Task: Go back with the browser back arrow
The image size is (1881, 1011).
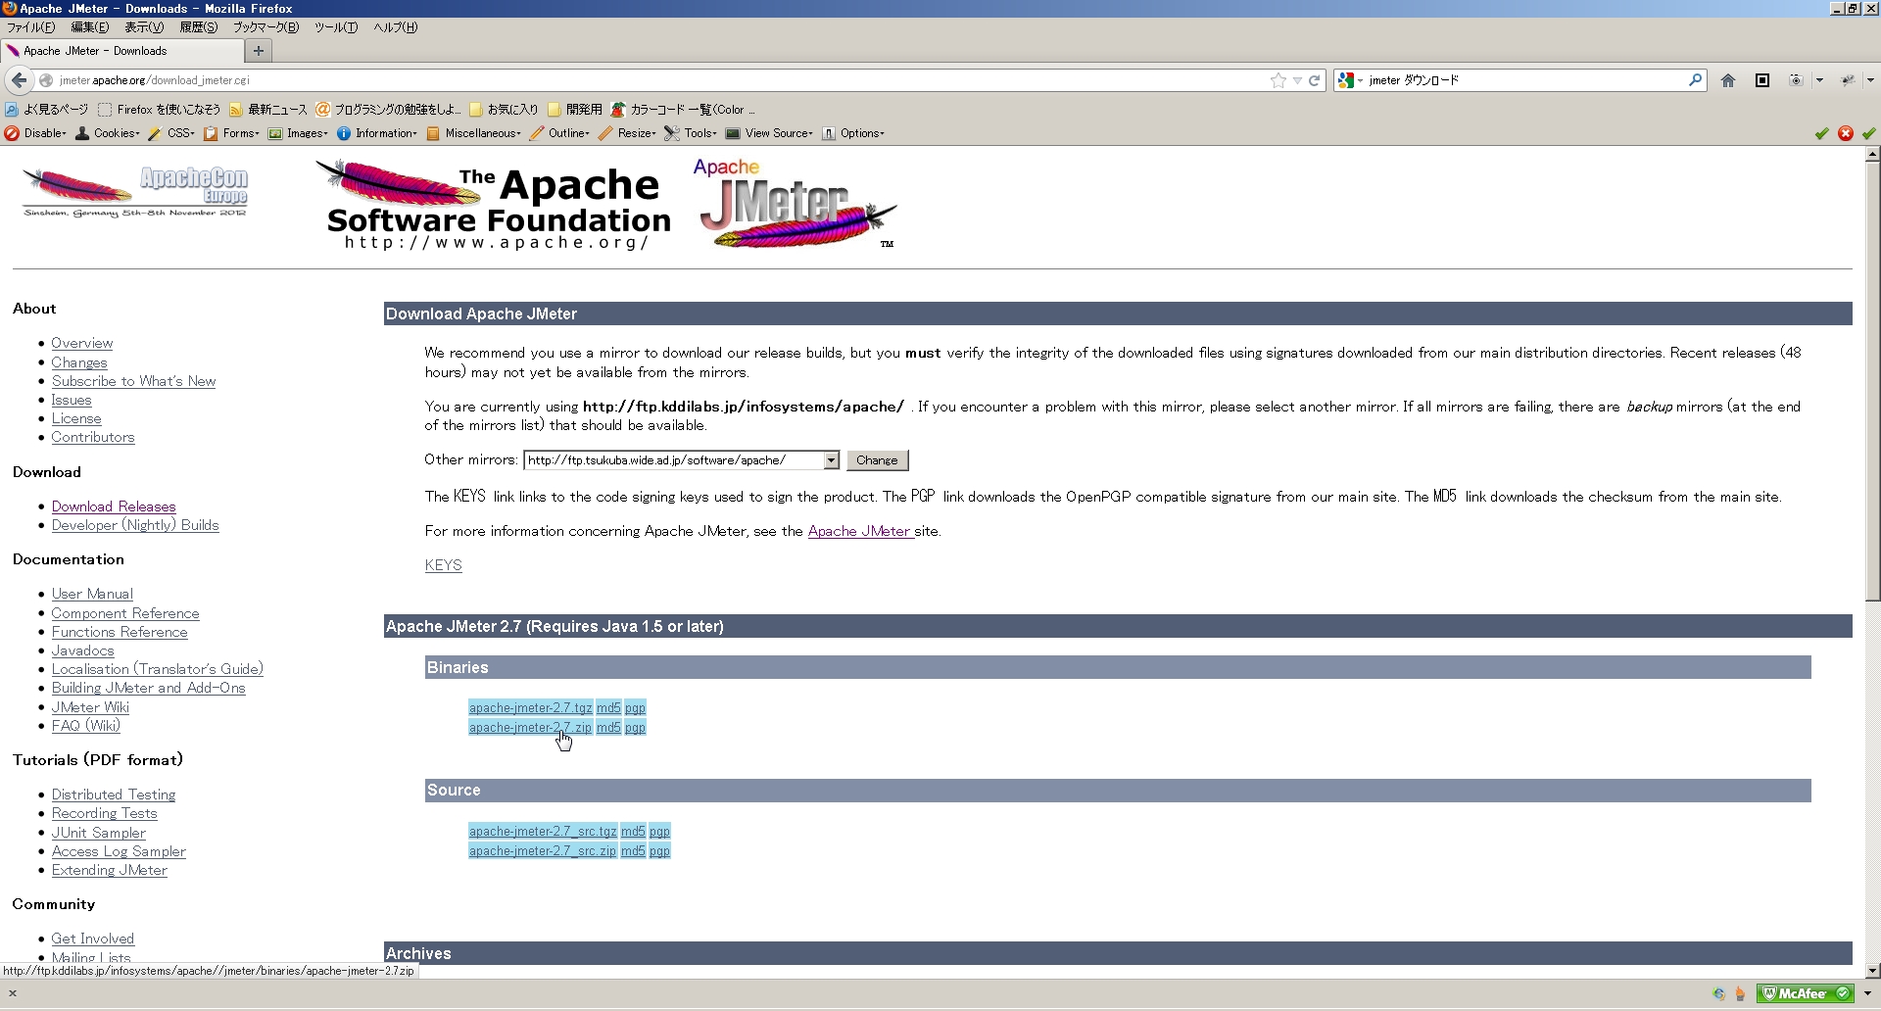Action: coord(20,80)
